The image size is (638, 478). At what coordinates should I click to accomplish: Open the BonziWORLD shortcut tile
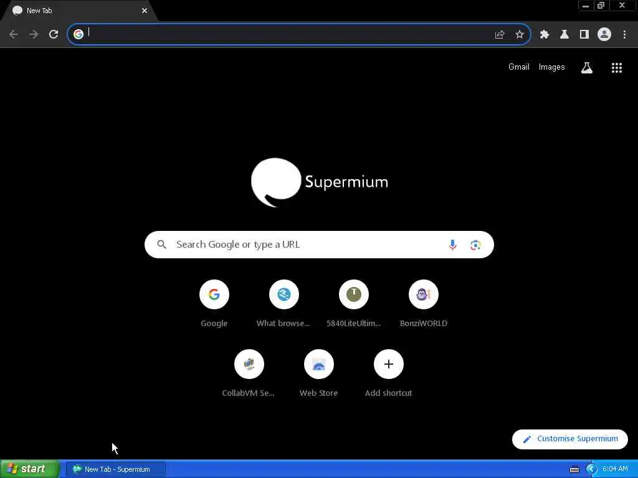[424, 303]
